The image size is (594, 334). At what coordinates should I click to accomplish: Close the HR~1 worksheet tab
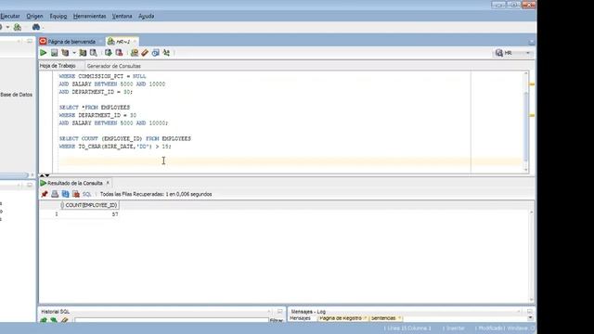[135, 41]
